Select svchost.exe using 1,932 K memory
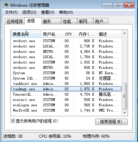 point(66,62)
